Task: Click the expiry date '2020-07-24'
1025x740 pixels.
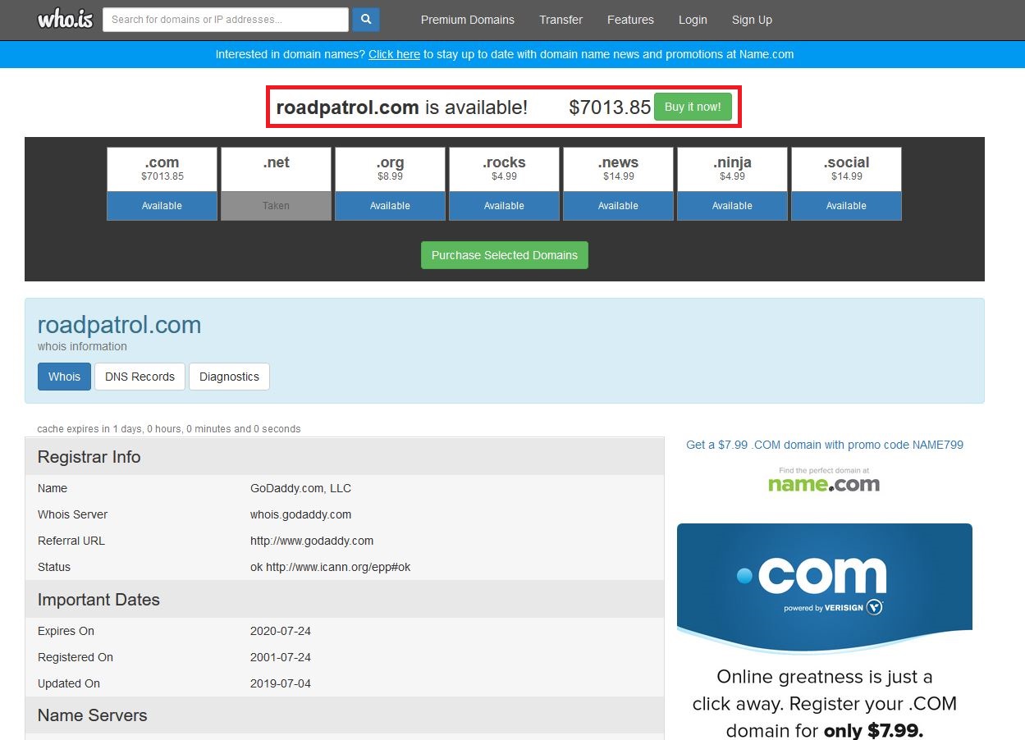Action: click(x=281, y=631)
